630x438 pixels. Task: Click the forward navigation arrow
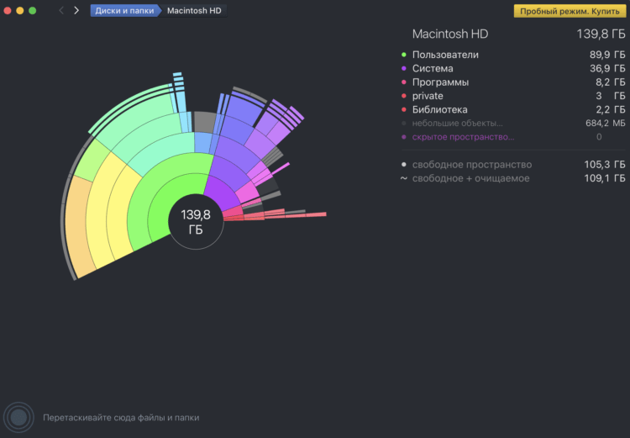[76, 11]
